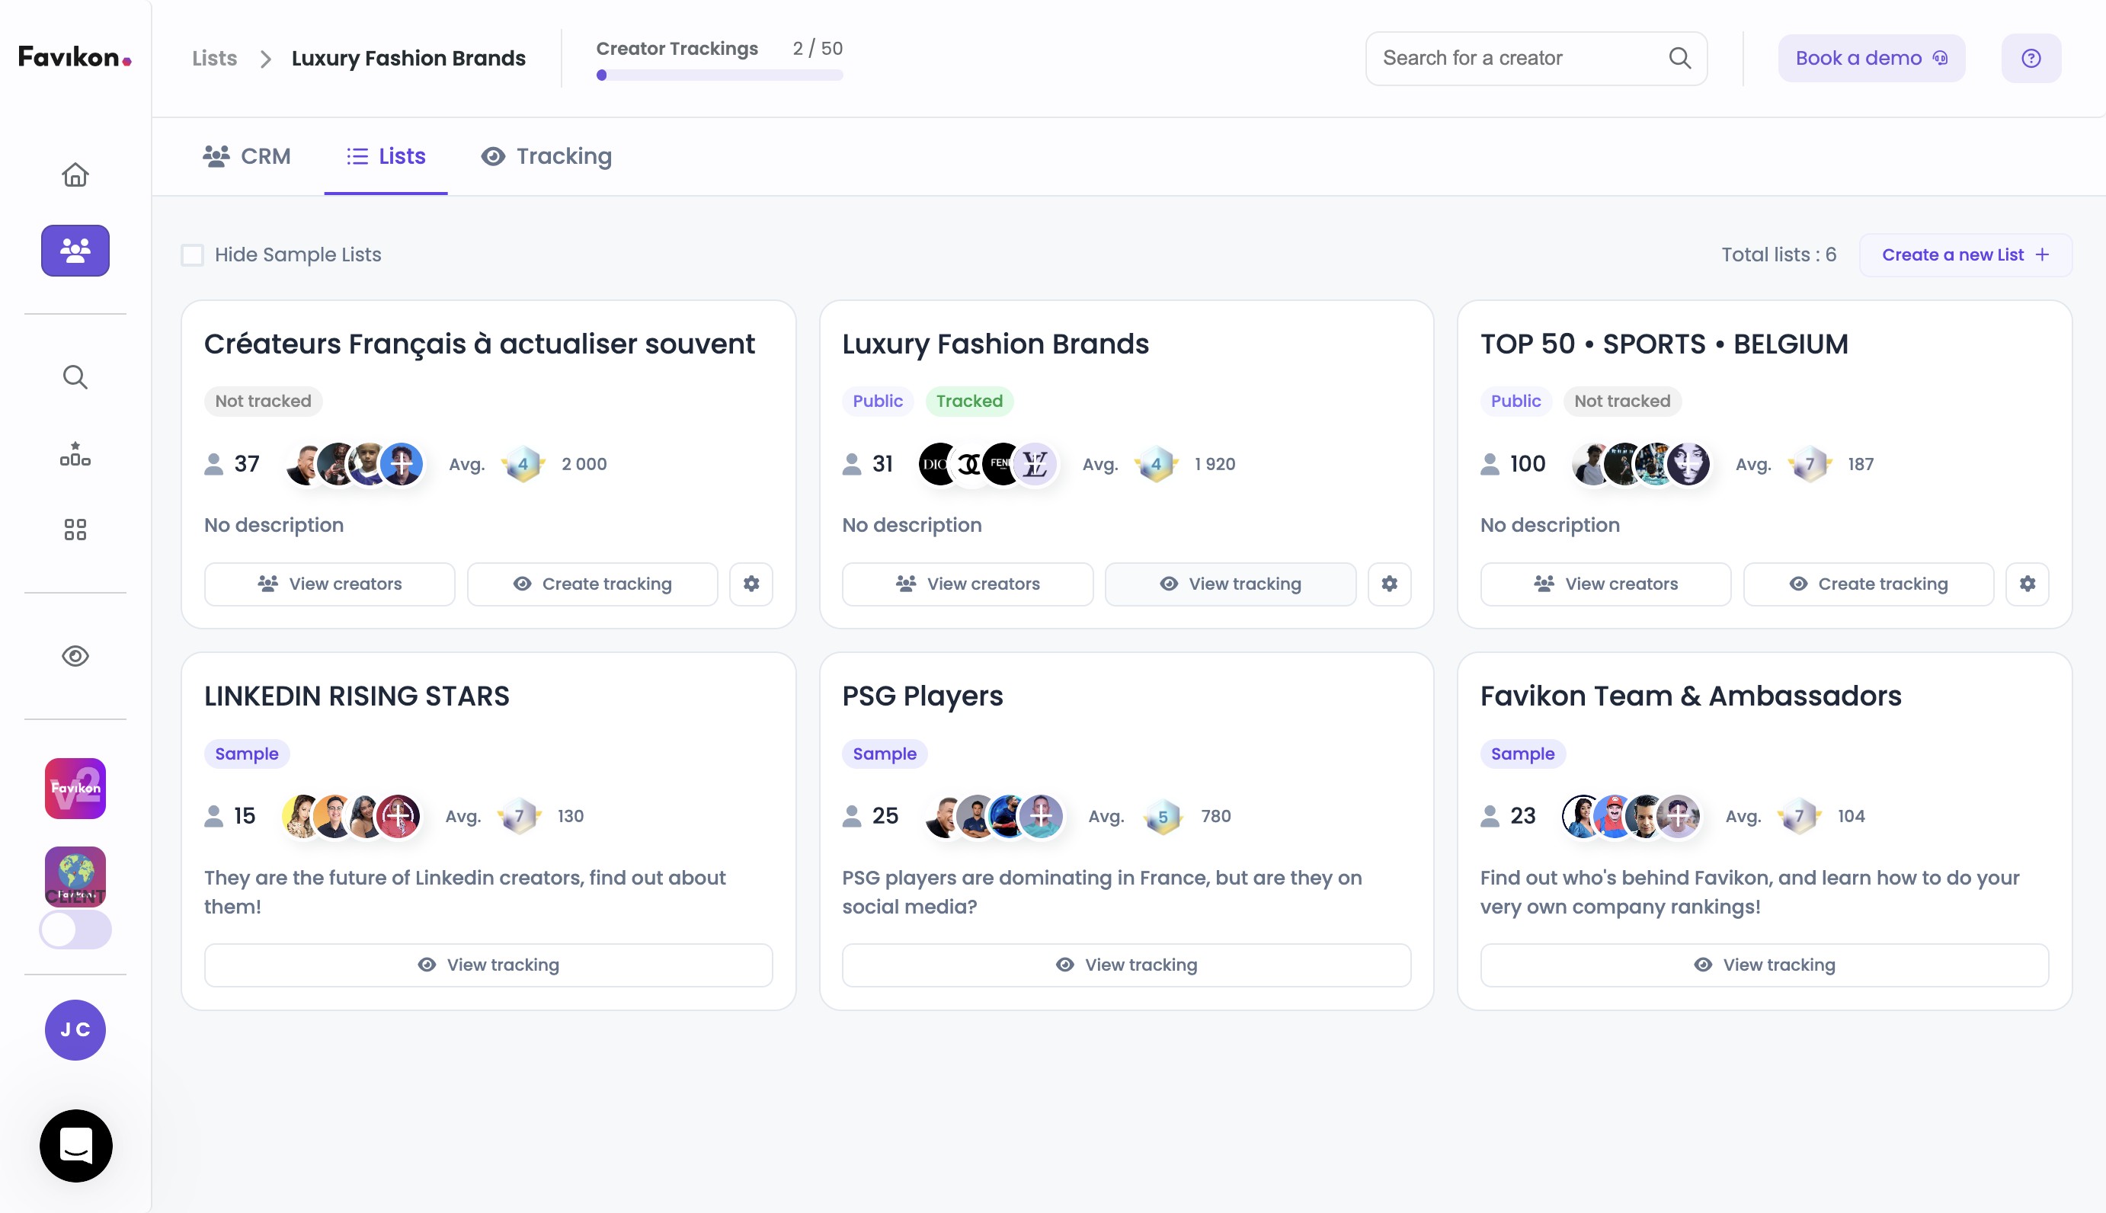Toggle the client mode switch in sidebar
2106x1213 pixels.
click(x=75, y=930)
